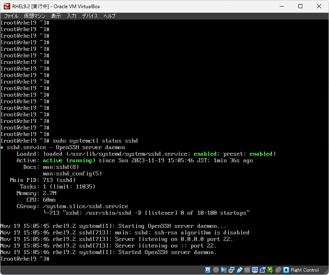Click the 'active (running)' status text
Image resolution: width=329 pixels, height=275 pixels.
[x=69, y=160]
